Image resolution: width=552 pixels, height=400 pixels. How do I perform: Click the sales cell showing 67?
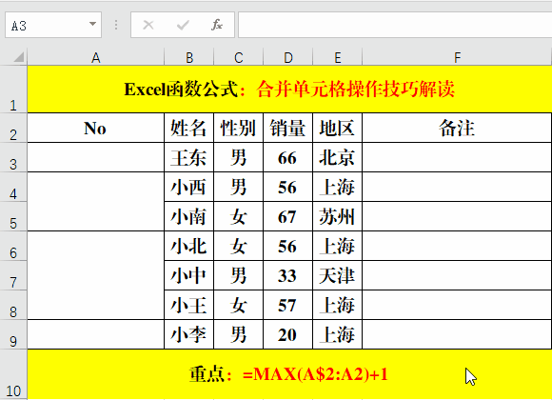click(x=288, y=216)
